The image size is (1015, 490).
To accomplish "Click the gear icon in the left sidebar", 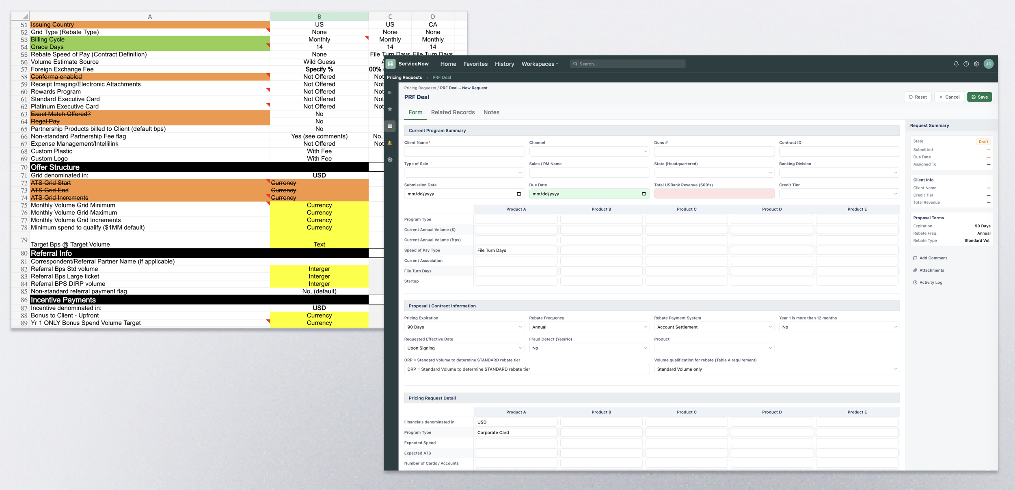I will 390,160.
